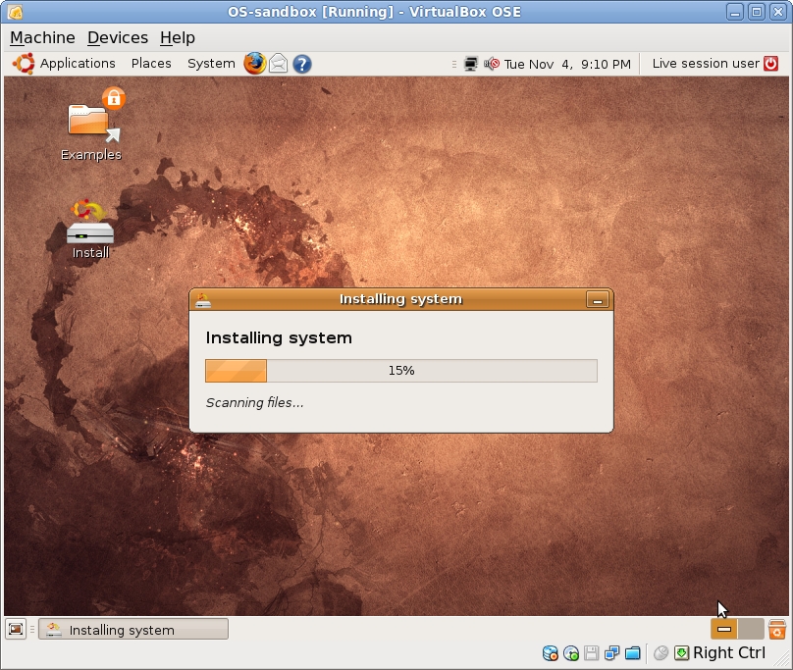Image resolution: width=793 pixels, height=670 pixels.
Task: Click the Installing system taskbar button
Action: click(x=133, y=630)
